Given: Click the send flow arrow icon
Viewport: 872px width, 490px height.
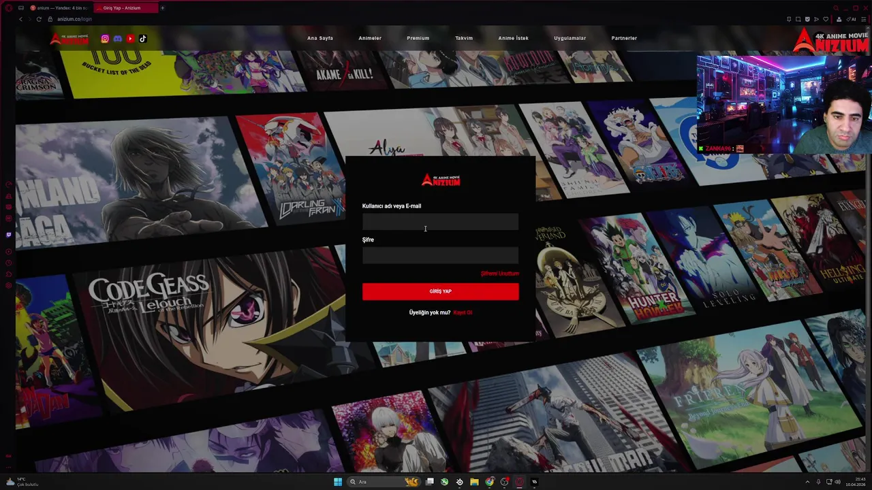Looking at the screenshot, I should click(816, 19).
